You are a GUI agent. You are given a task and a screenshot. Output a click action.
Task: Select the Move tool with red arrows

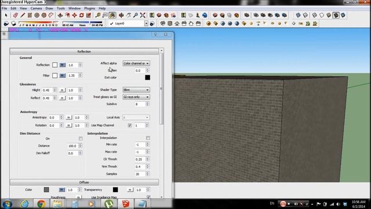[x=74, y=16]
